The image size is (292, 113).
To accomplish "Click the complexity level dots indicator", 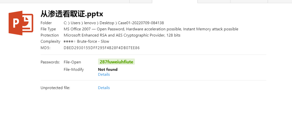I will [x=69, y=41].
